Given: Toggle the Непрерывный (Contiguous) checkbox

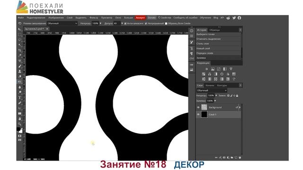Looking at the screenshot, I should pos(146,24).
